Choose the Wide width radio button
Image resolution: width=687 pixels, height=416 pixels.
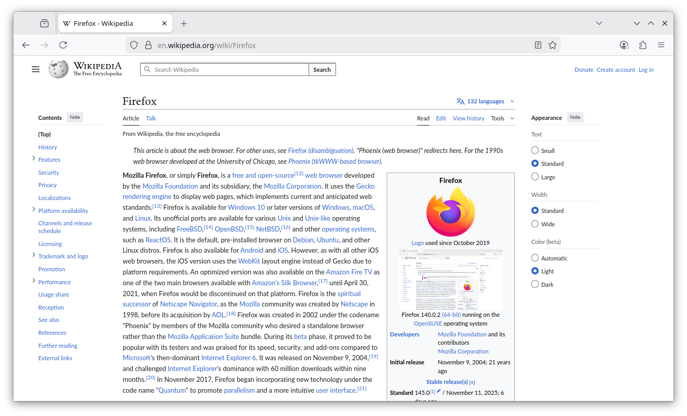535,224
